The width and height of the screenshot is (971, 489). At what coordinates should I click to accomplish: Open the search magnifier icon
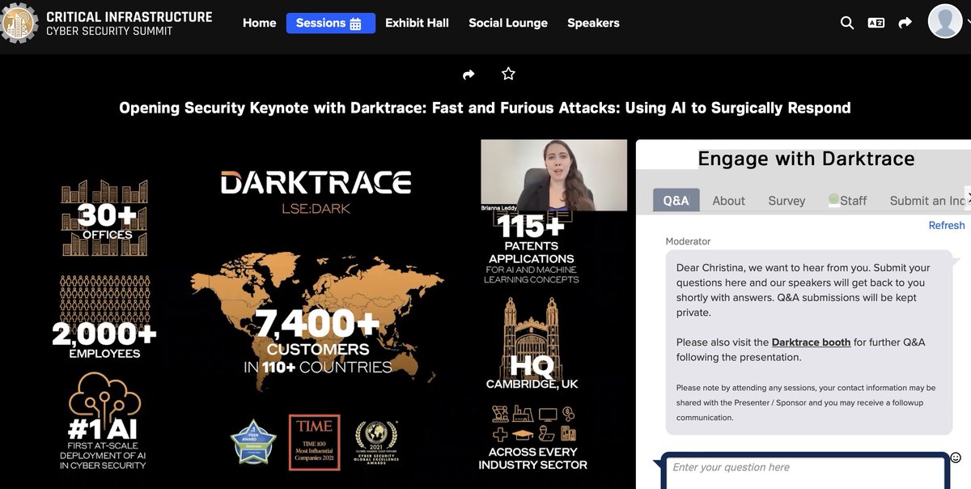click(847, 23)
